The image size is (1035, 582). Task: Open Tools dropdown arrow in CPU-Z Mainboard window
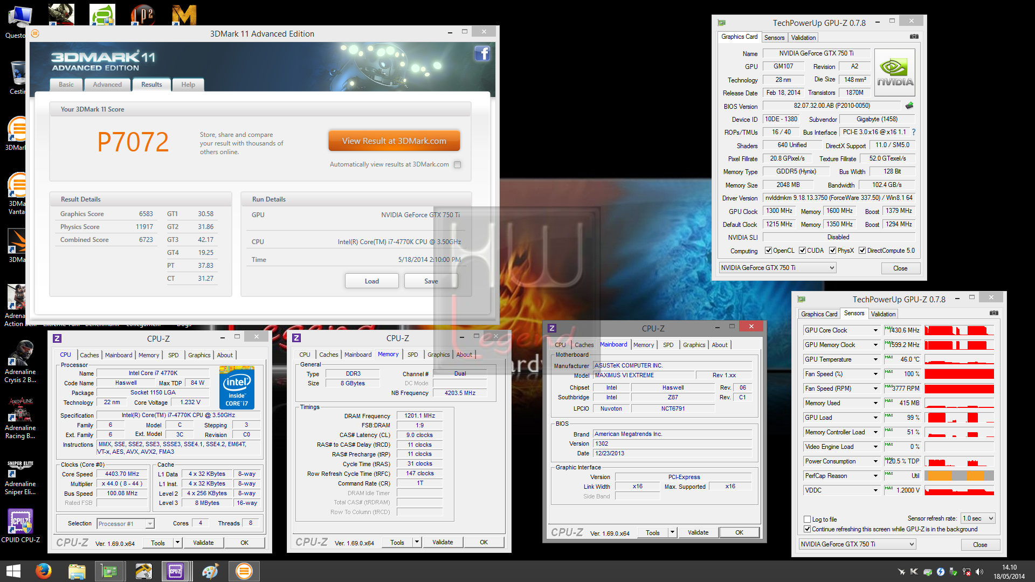click(x=672, y=532)
